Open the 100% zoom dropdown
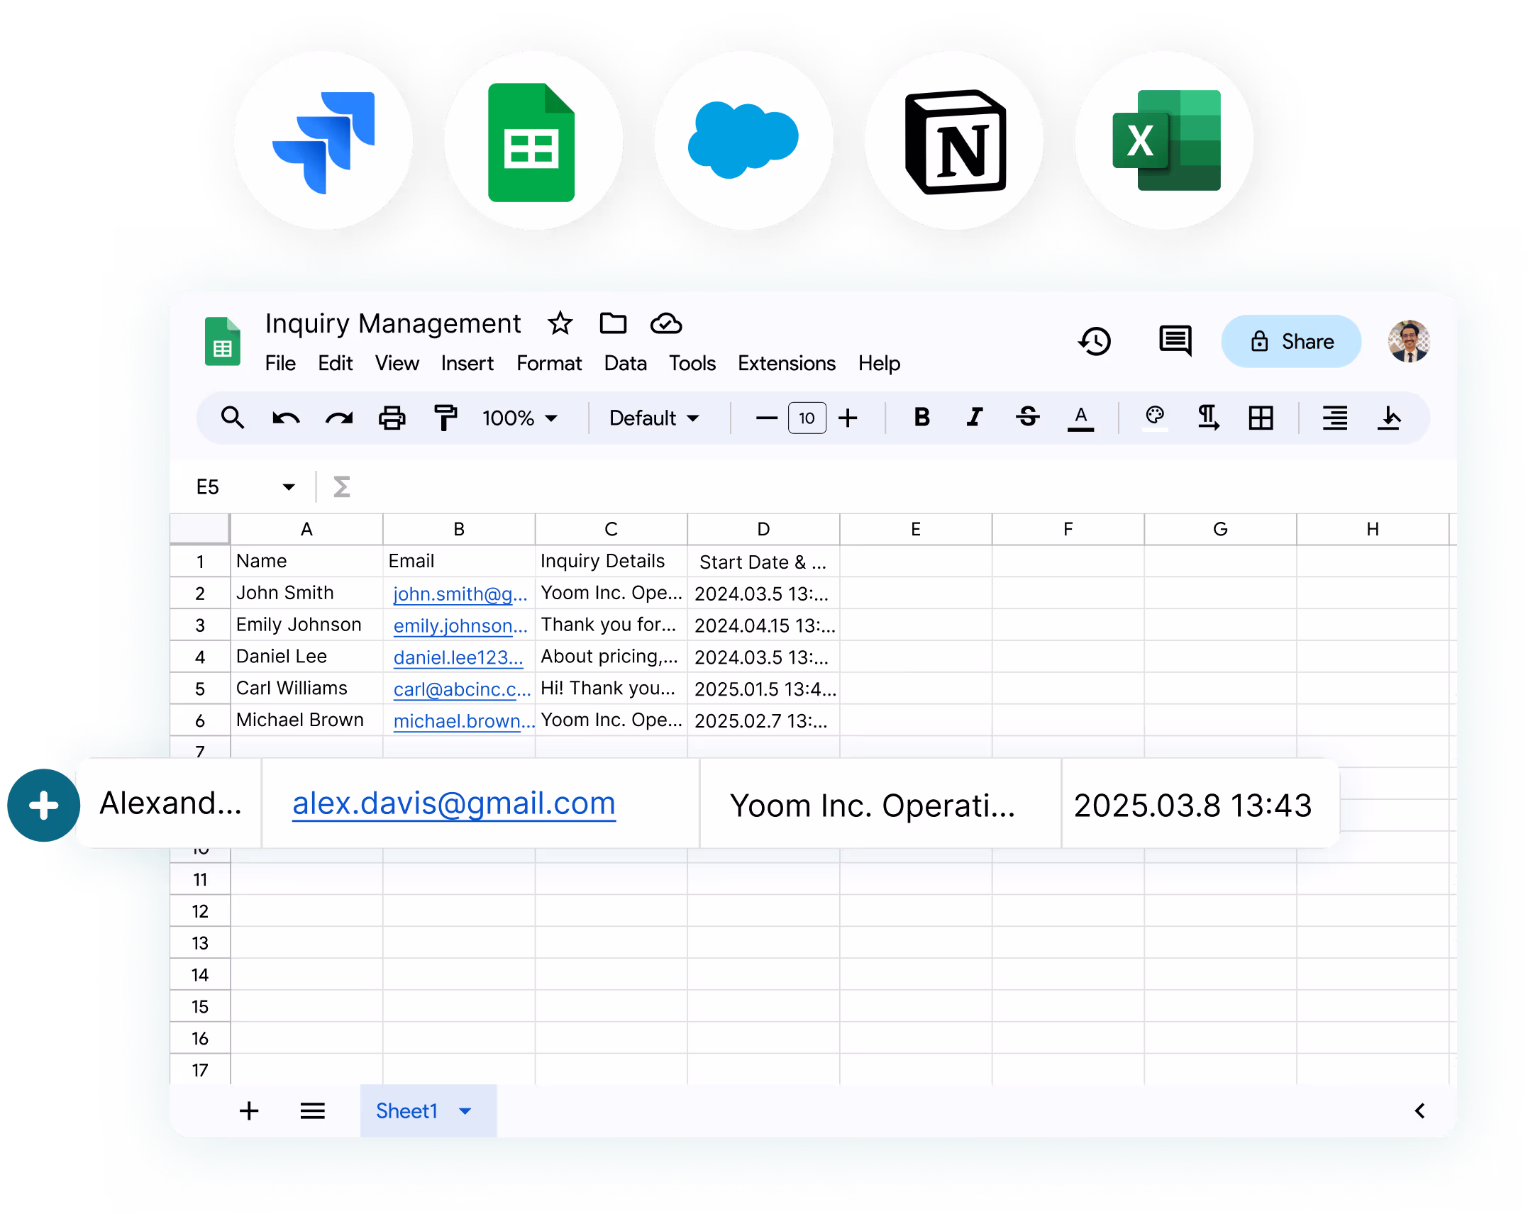Screen dimensions: 1528x1214 pos(520,418)
